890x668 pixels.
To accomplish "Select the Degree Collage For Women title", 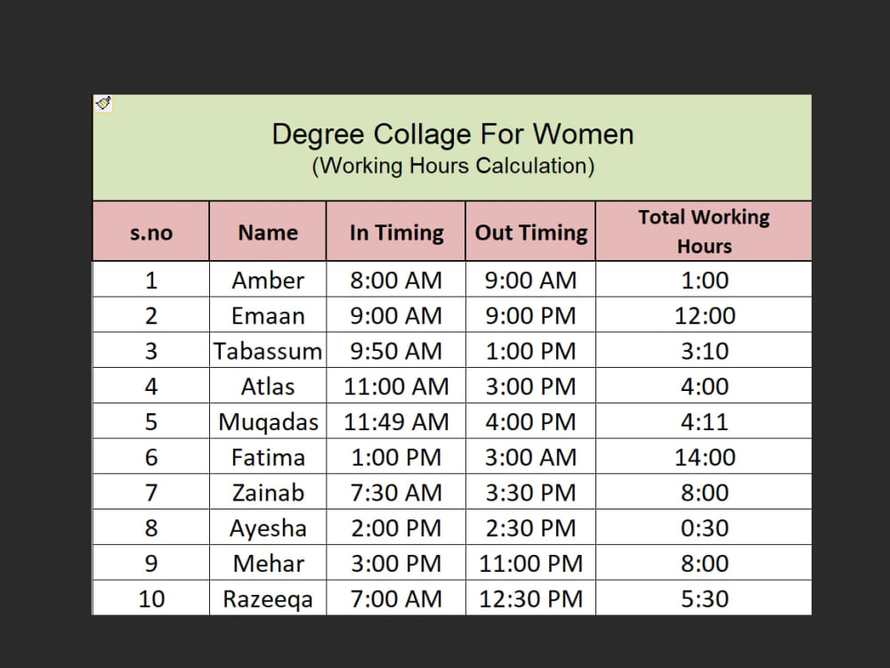I will pos(452,134).
